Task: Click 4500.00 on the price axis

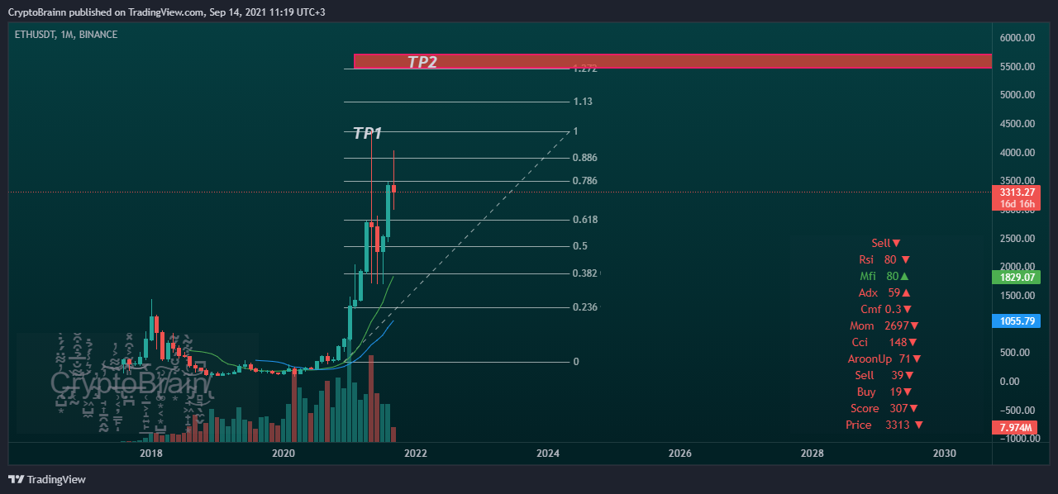Action: point(1017,124)
